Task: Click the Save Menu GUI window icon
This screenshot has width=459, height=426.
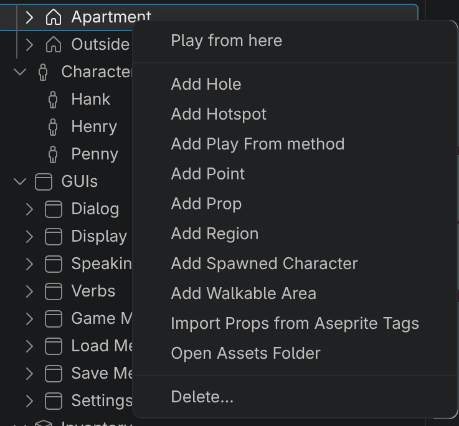Action: 54,373
